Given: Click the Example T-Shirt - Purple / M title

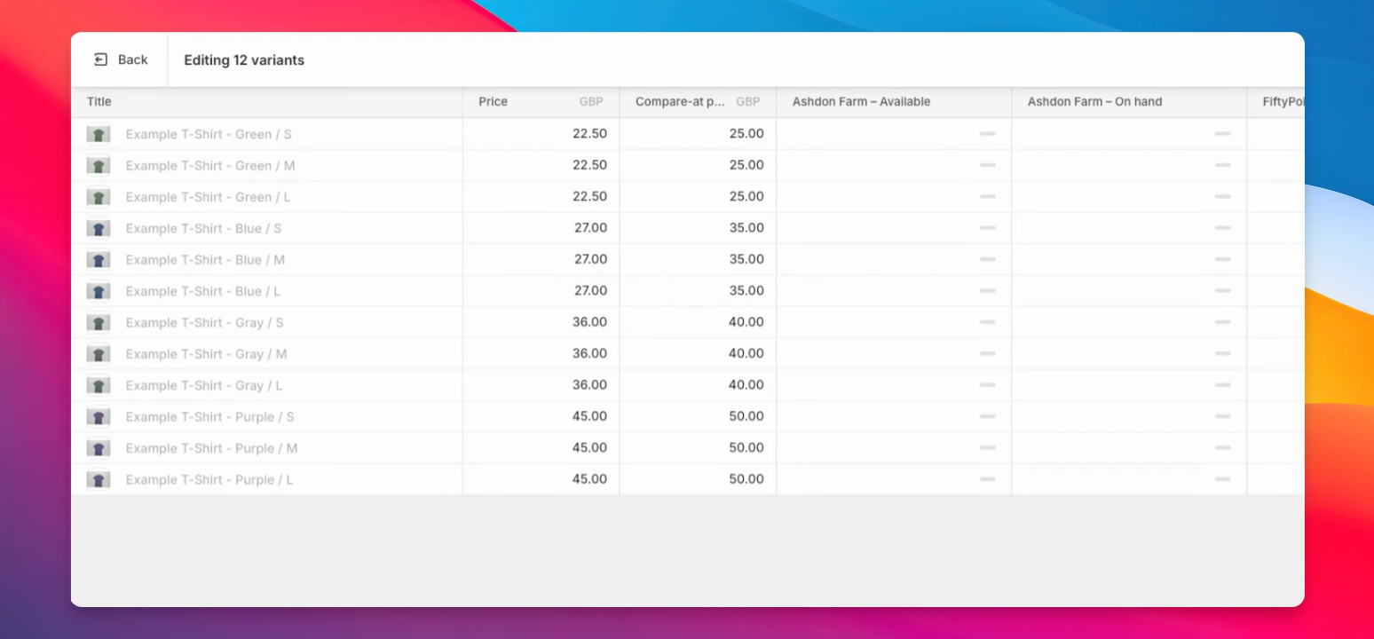Looking at the screenshot, I should click(x=211, y=448).
